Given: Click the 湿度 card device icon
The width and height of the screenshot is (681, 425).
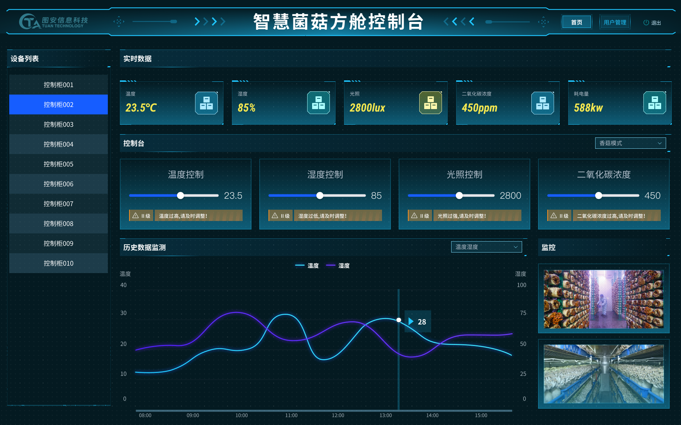Looking at the screenshot, I should coord(318,103).
